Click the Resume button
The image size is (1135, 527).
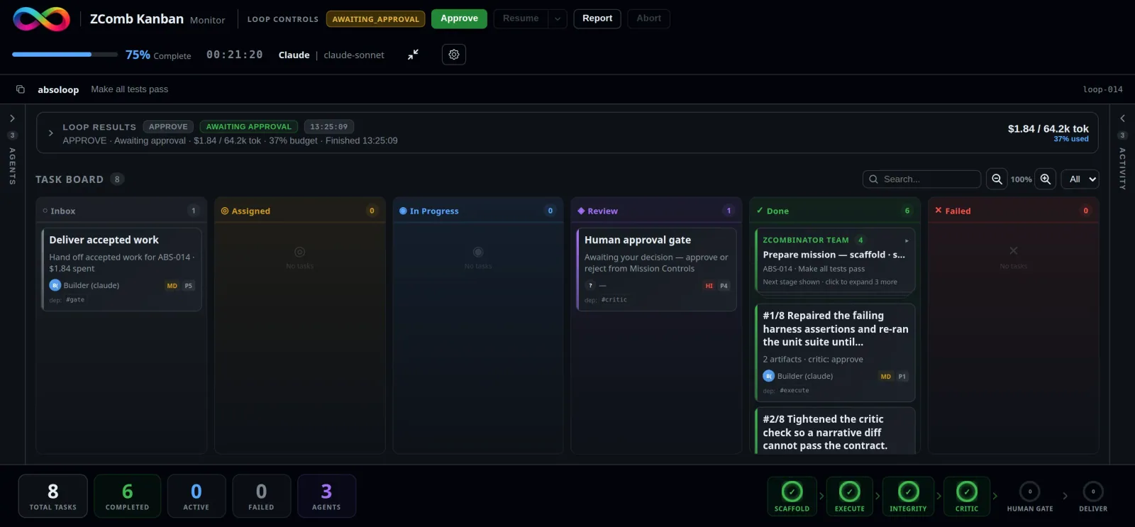(x=521, y=18)
